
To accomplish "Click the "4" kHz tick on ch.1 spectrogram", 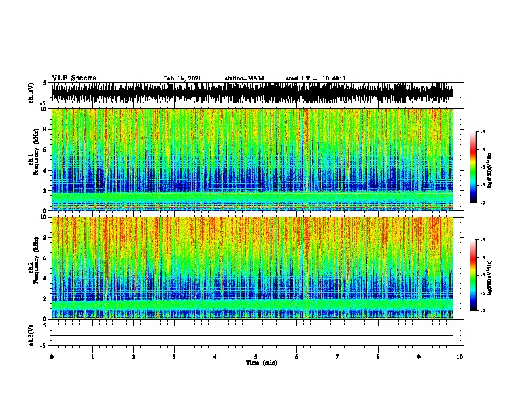I will point(45,171).
